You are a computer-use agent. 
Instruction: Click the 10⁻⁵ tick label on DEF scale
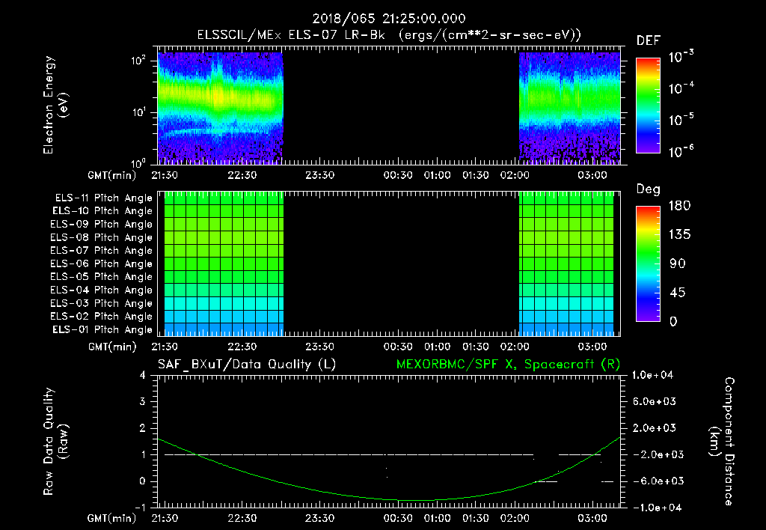[x=681, y=119]
